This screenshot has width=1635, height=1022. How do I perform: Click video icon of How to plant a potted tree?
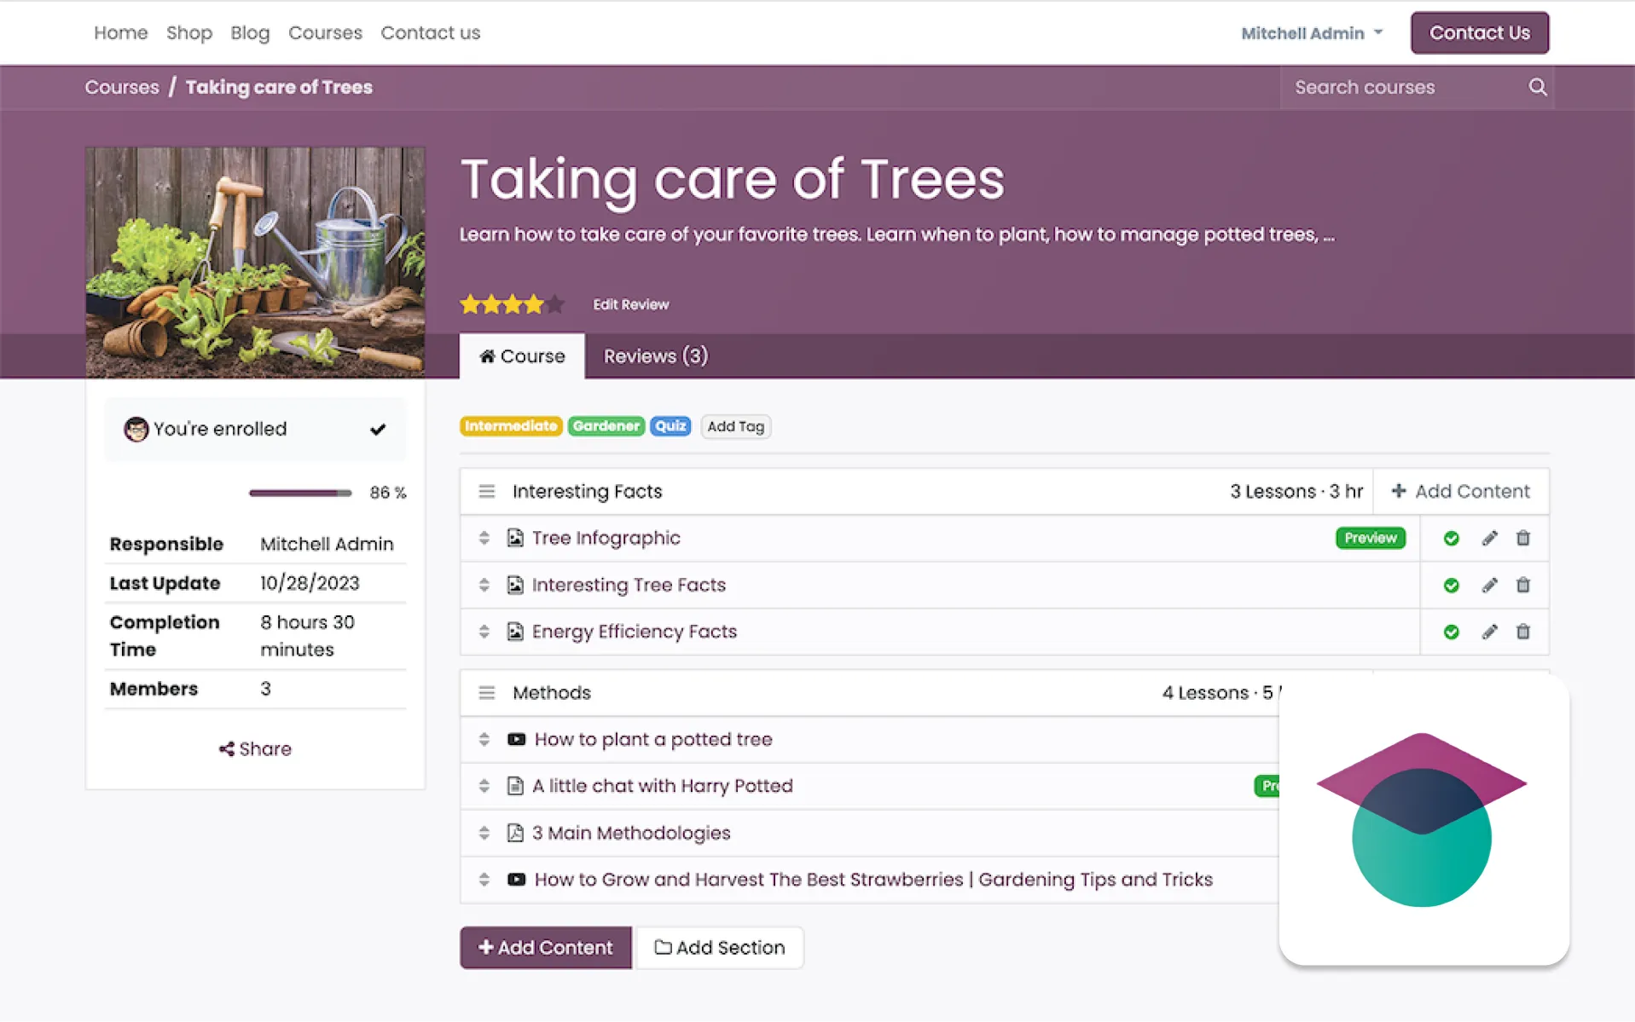(516, 739)
